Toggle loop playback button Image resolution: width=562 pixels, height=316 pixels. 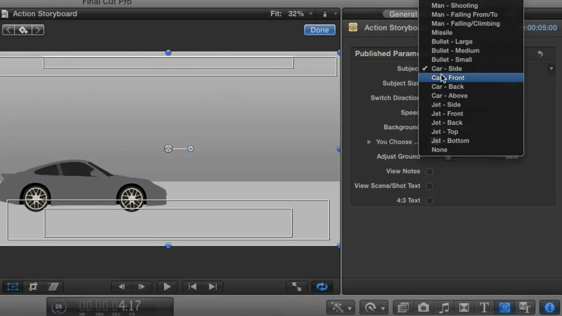(x=322, y=287)
